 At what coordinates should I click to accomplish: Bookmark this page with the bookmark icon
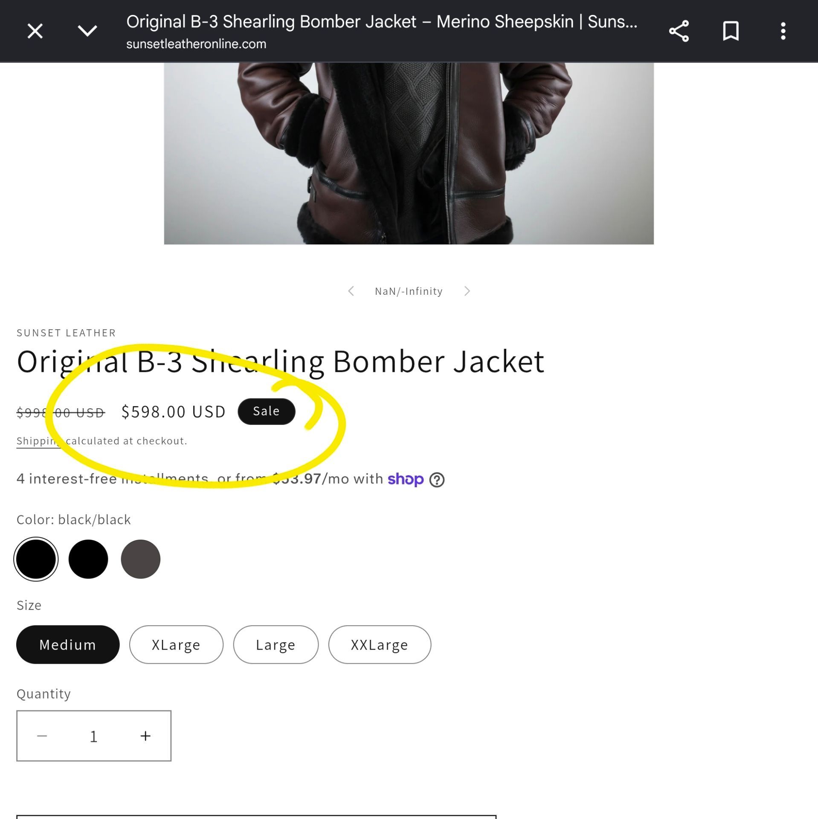731,31
